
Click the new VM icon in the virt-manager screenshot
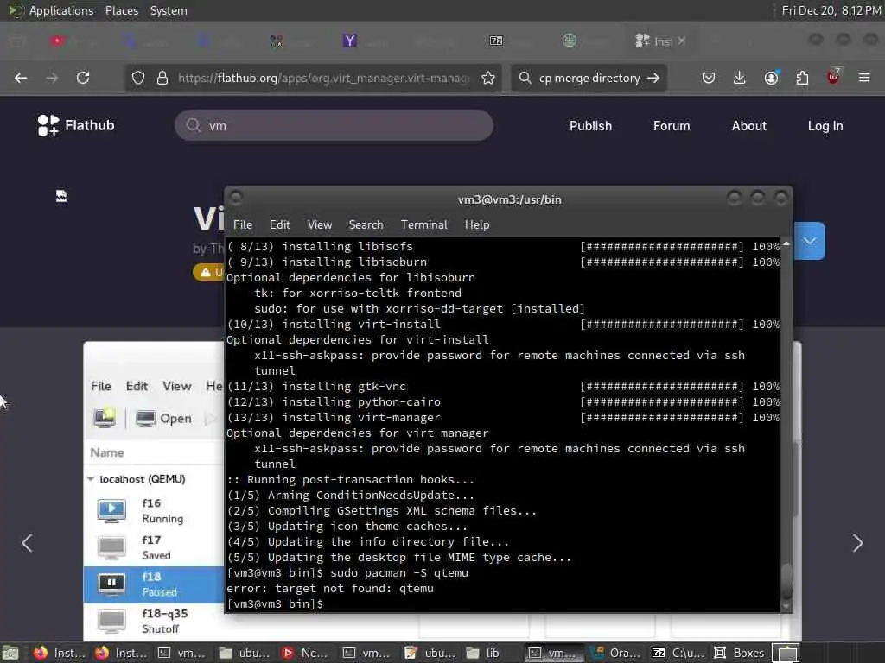pos(105,418)
